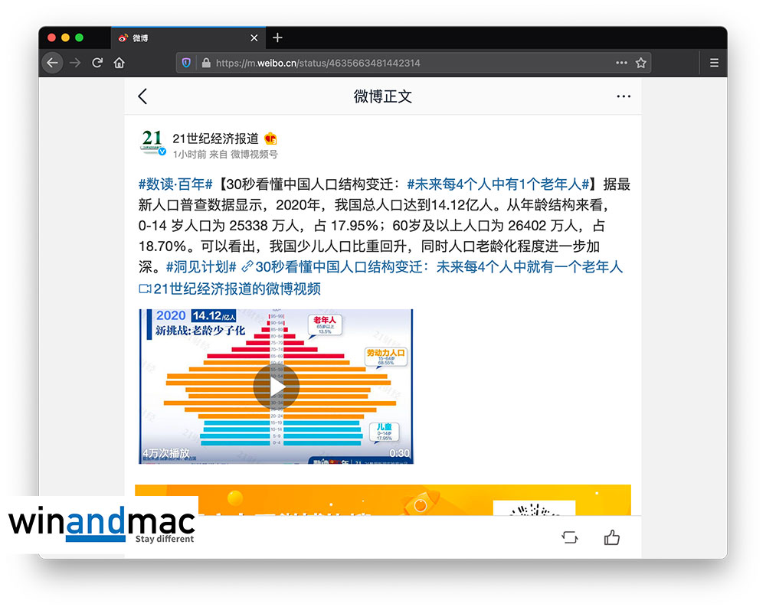Go to browser home page icon
This screenshot has width=766, height=610.
119,63
